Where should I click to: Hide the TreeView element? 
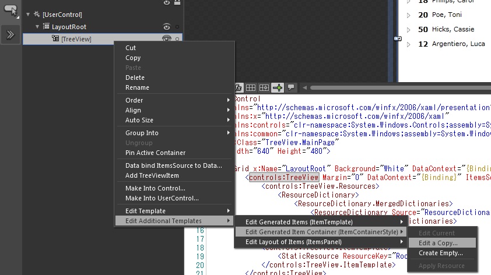[167, 38]
